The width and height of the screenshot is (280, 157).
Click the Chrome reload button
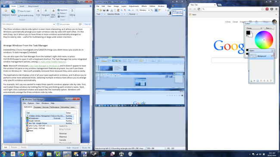[x=199, y=9]
